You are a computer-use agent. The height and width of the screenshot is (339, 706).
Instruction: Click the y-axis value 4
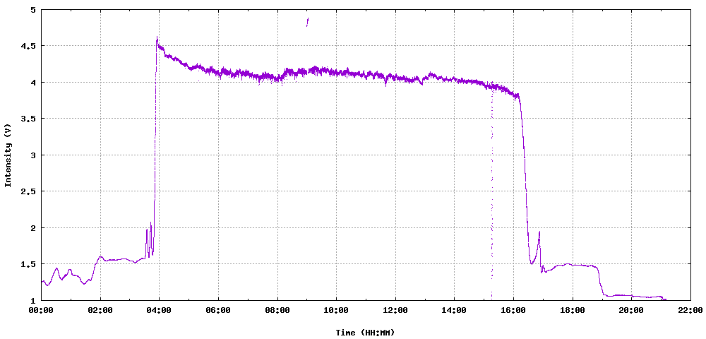pyautogui.click(x=32, y=83)
